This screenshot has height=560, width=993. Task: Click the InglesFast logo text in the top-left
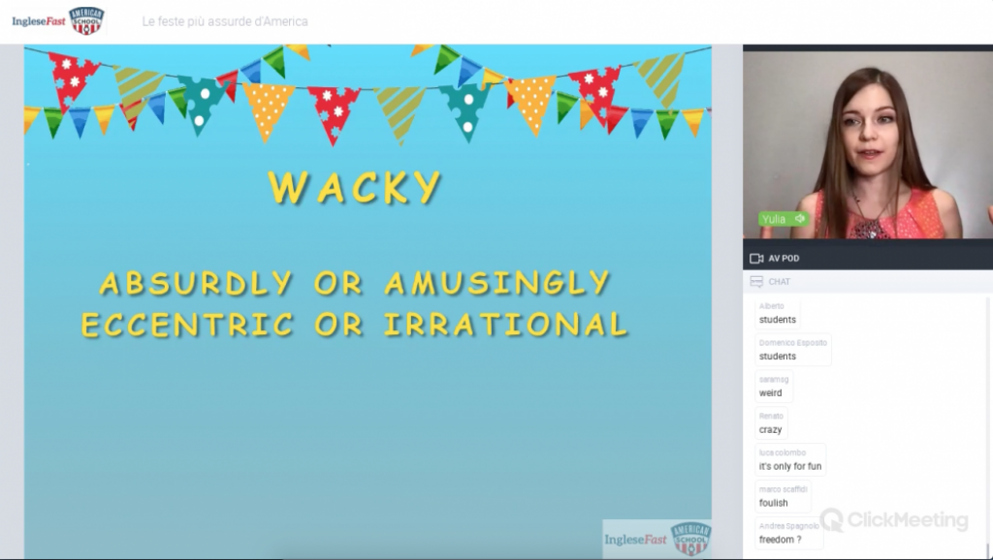tap(39, 21)
